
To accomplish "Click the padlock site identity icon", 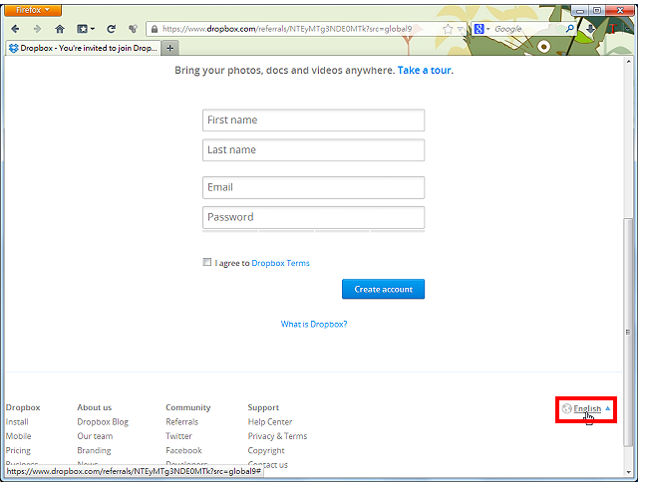I will (x=155, y=29).
